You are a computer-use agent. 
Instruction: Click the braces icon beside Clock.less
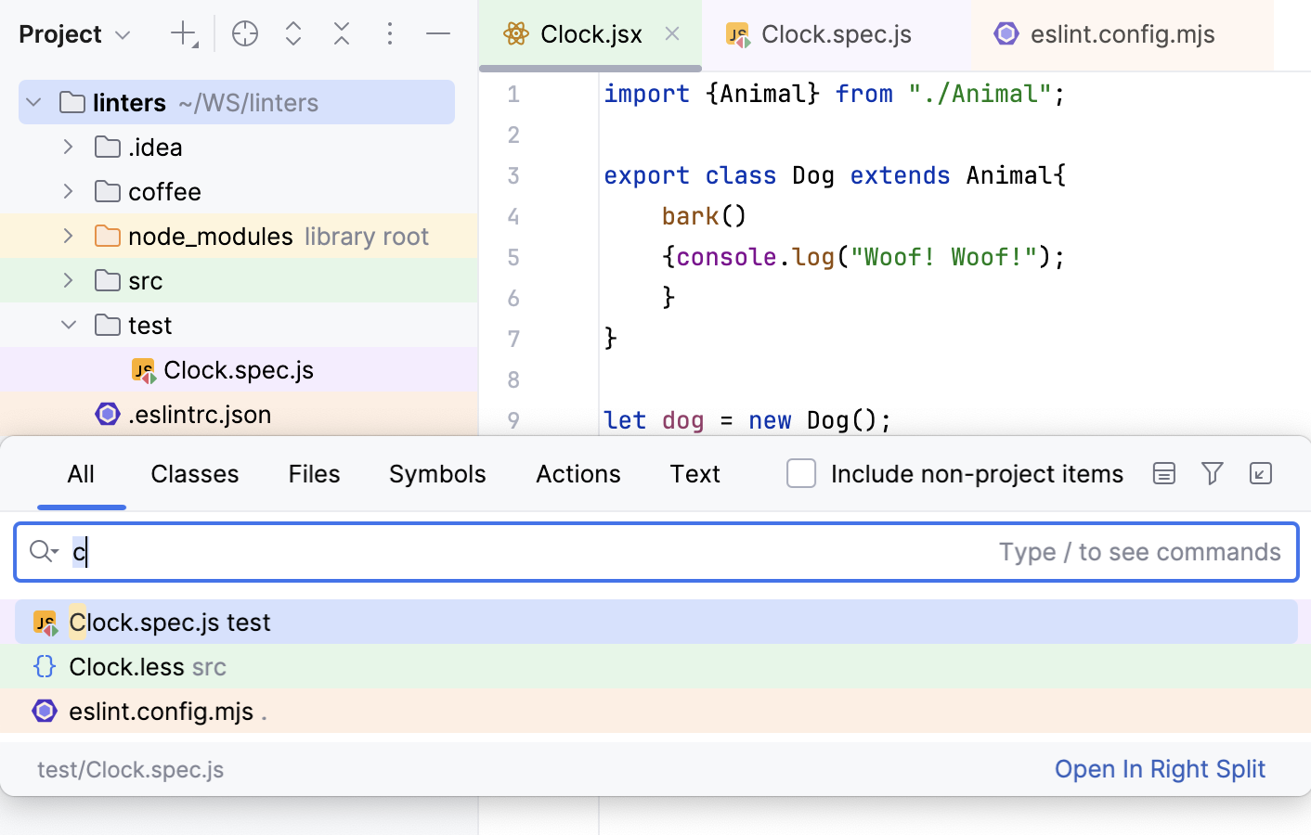(x=45, y=667)
